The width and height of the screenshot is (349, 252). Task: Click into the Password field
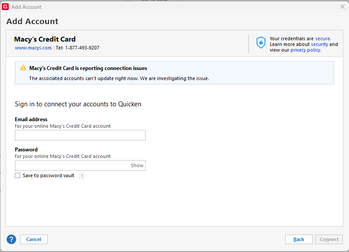[x=72, y=165]
